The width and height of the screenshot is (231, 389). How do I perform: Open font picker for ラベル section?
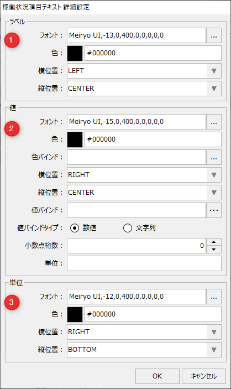(x=214, y=35)
